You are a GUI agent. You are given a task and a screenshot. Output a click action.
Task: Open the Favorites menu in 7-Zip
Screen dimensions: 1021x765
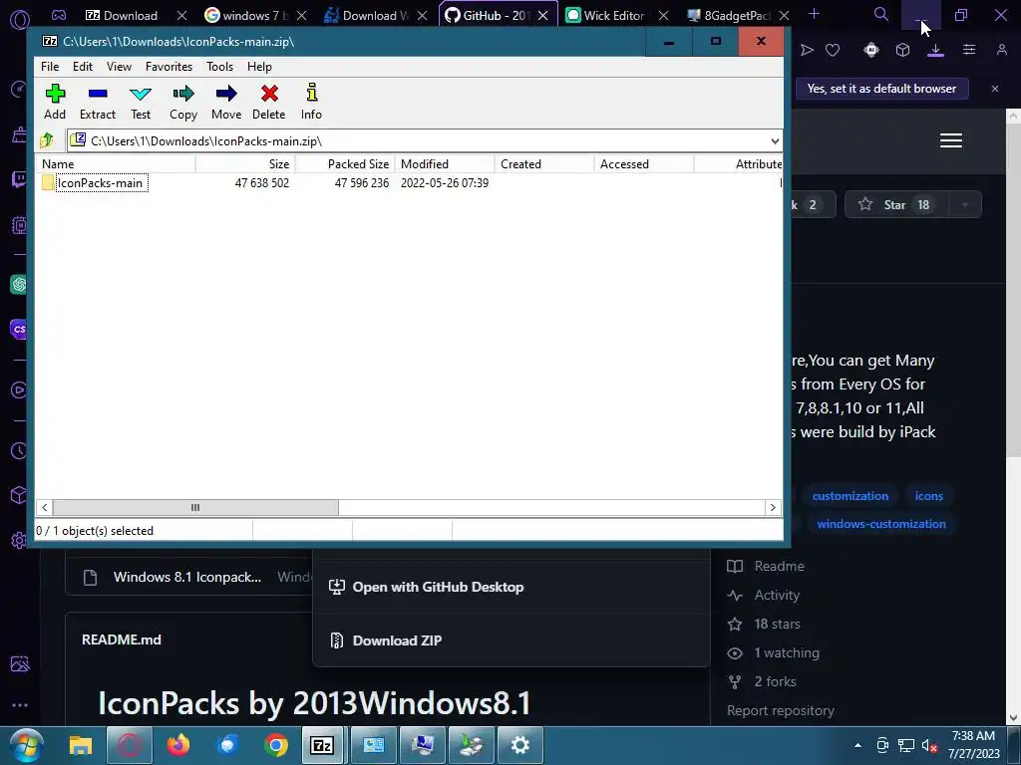pyautogui.click(x=169, y=67)
